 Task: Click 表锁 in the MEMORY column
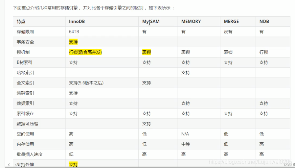185,52
